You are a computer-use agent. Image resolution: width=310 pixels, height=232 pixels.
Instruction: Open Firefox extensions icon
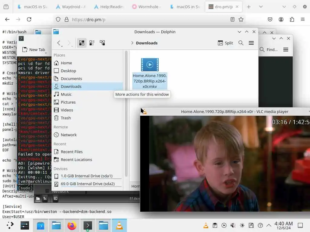tap(292, 19)
